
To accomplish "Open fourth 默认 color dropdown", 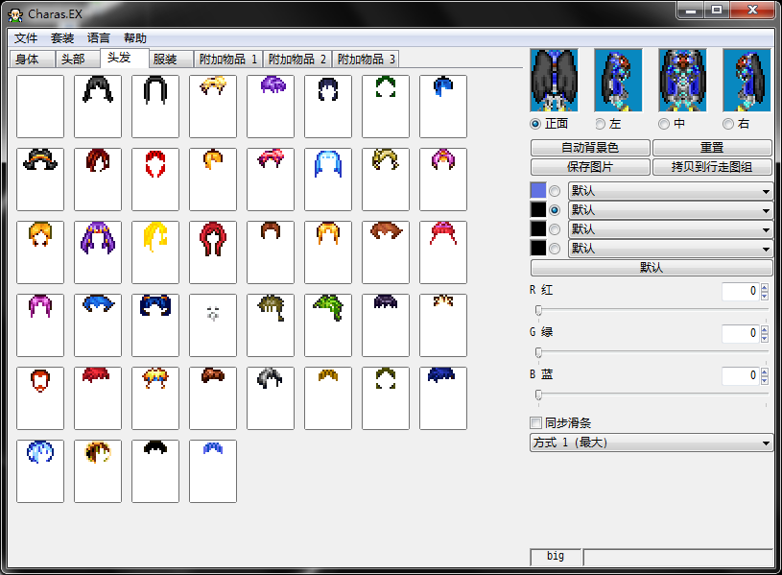I will pyautogui.click(x=671, y=249).
